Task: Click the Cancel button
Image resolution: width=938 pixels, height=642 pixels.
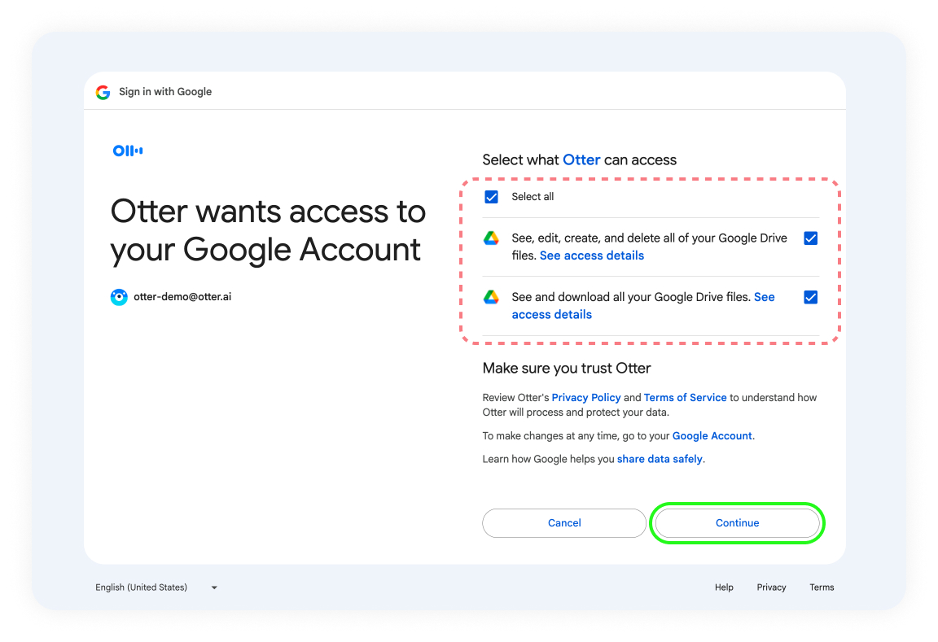Action: tap(564, 523)
